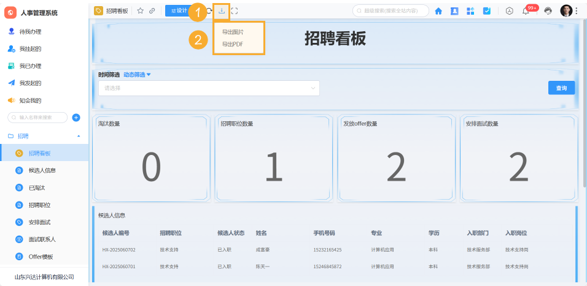
Task: Click the 候选人编号 column header
Action: (116, 233)
